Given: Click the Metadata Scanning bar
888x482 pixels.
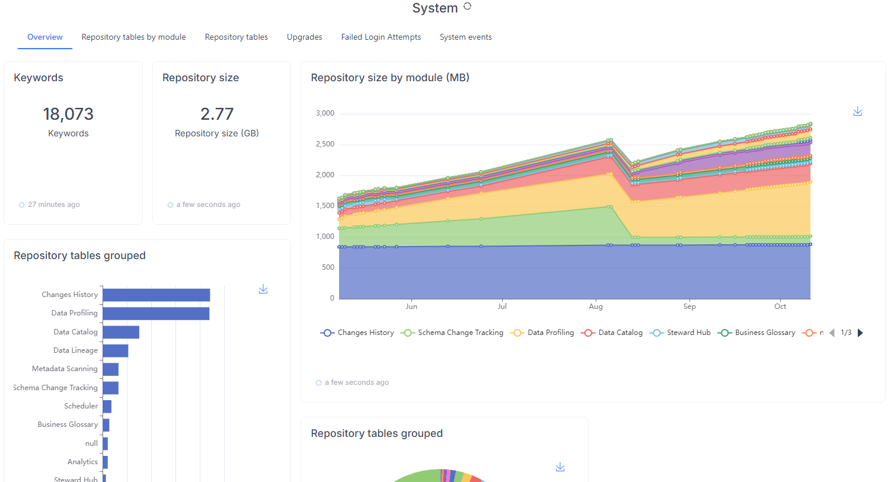Looking at the screenshot, I should (x=111, y=369).
